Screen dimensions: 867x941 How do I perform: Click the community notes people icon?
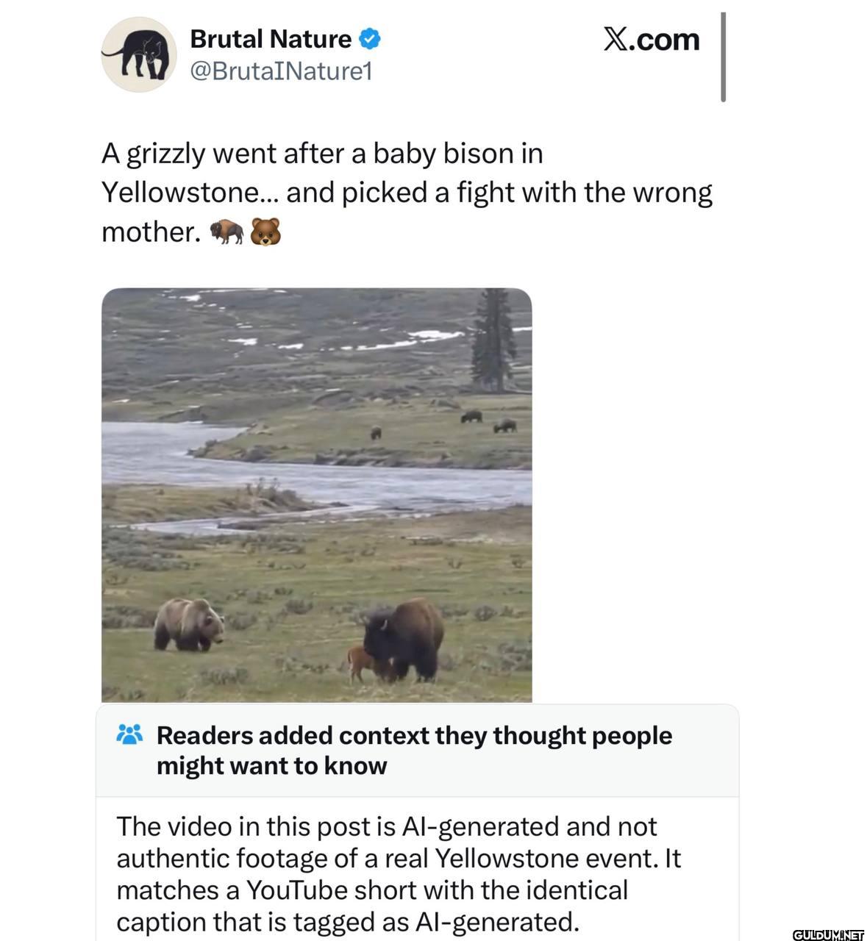[129, 734]
